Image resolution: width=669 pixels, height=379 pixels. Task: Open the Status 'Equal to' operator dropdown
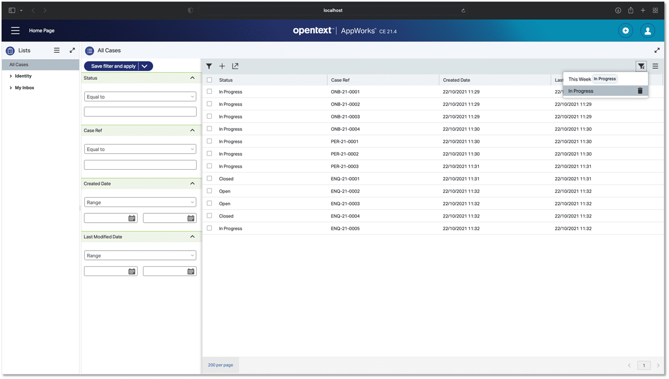[140, 96]
